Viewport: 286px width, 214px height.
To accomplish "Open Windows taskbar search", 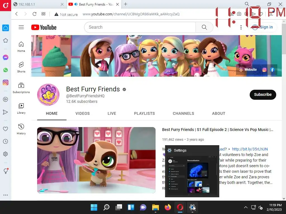I will click(106, 207).
